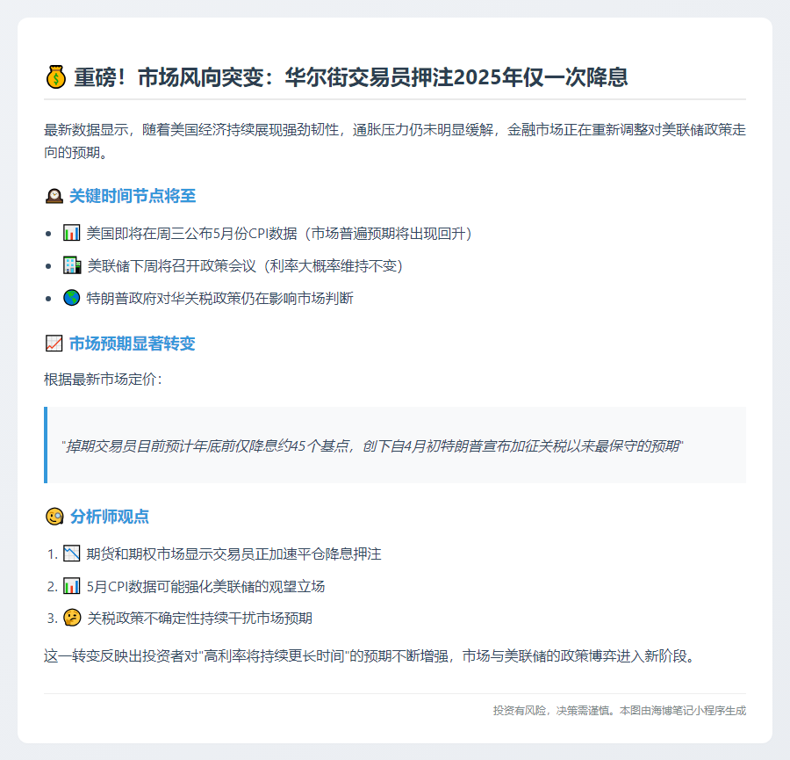Click heading text 市场预期显著转变
790x760 pixels.
coord(132,344)
